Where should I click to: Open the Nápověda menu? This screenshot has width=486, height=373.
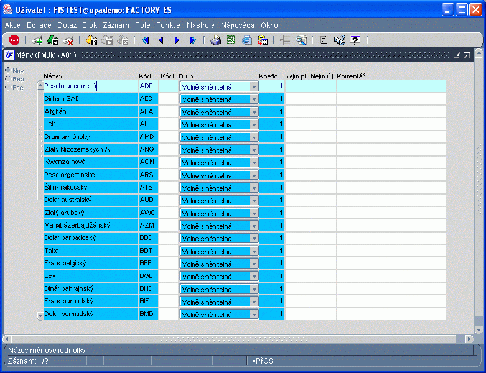(x=238, y=25)
